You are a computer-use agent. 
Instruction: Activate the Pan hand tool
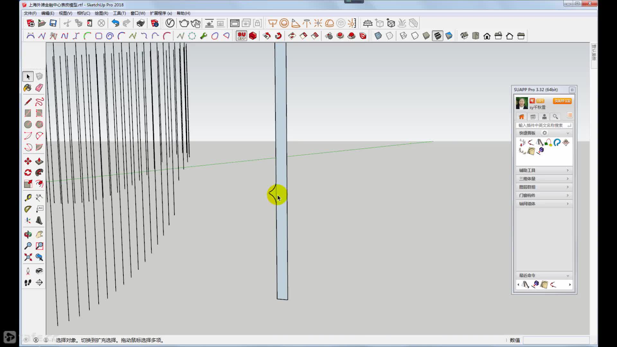point(39,234)
